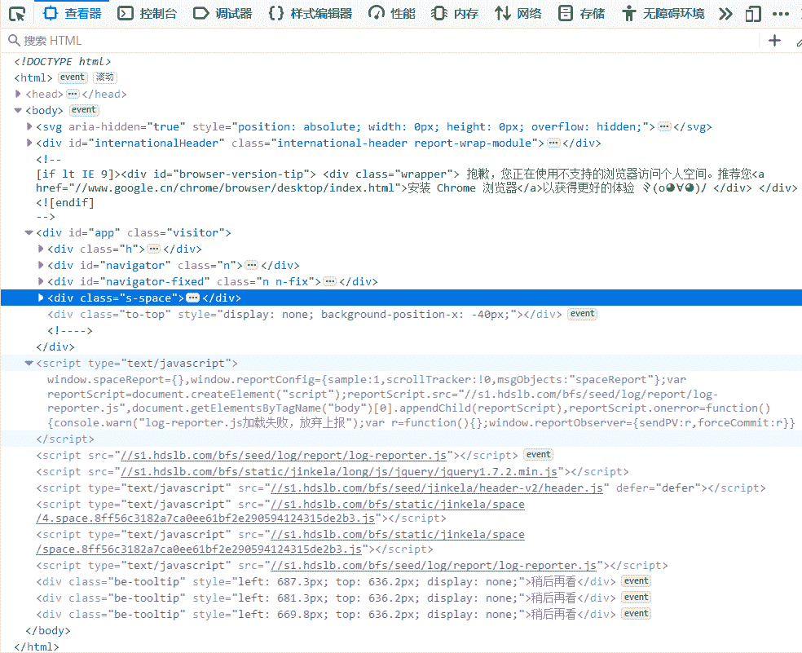Screen dimensions: 802x653
Task: Open the header-v2/header.js source link
Action: tap(437, 488)
